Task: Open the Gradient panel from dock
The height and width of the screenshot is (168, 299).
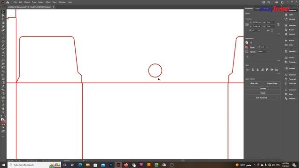Action: pos(291,68)
